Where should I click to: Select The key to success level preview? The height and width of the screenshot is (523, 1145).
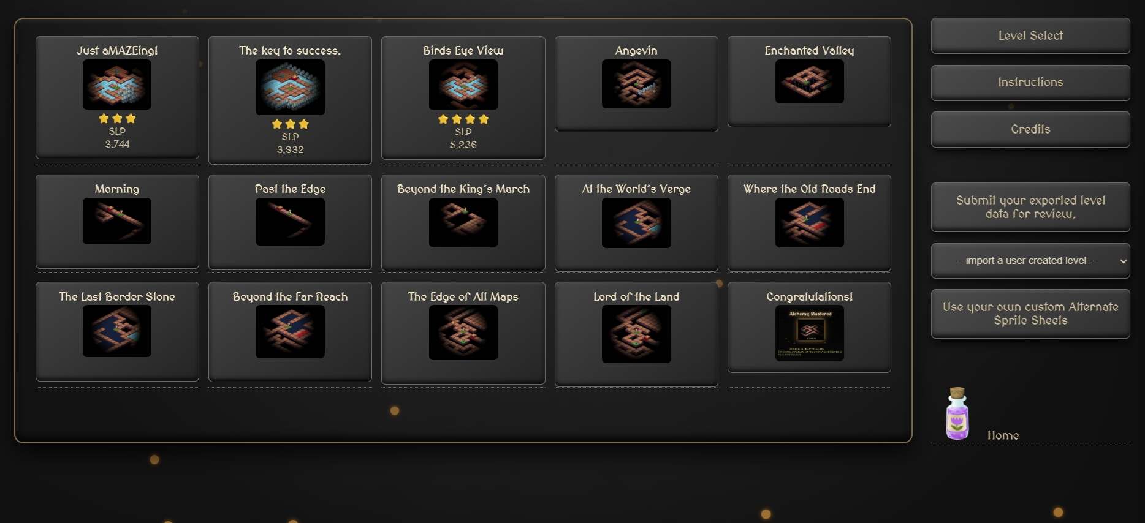[x=290, y=87]
